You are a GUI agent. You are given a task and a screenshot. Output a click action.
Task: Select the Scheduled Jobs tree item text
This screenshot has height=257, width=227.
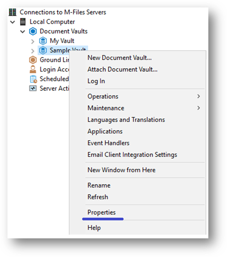54,79
